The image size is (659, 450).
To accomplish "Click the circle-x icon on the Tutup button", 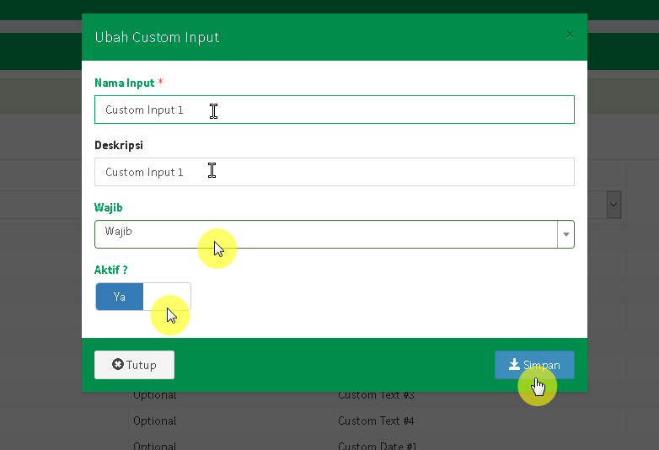I will (x=118, y=365).
